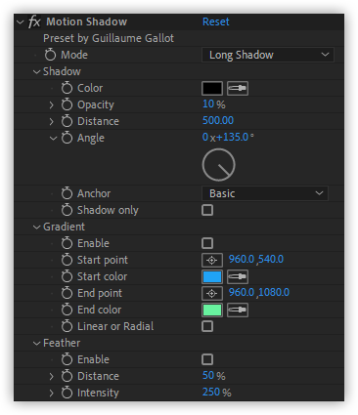Click the Anchor stopwatch icon

67,193
